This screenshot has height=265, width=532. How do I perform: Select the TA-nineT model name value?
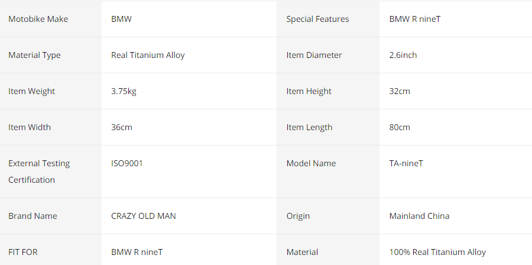406,163
